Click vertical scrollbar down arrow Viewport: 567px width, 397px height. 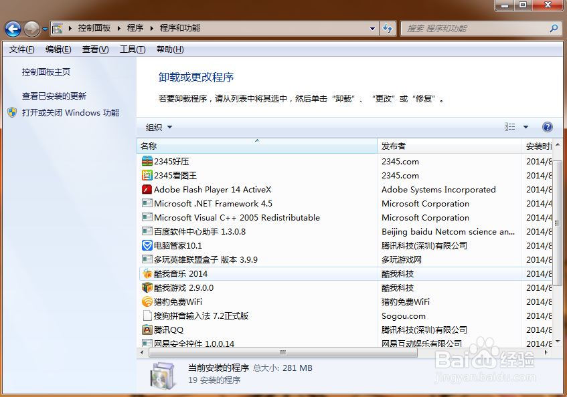[558, 341]
